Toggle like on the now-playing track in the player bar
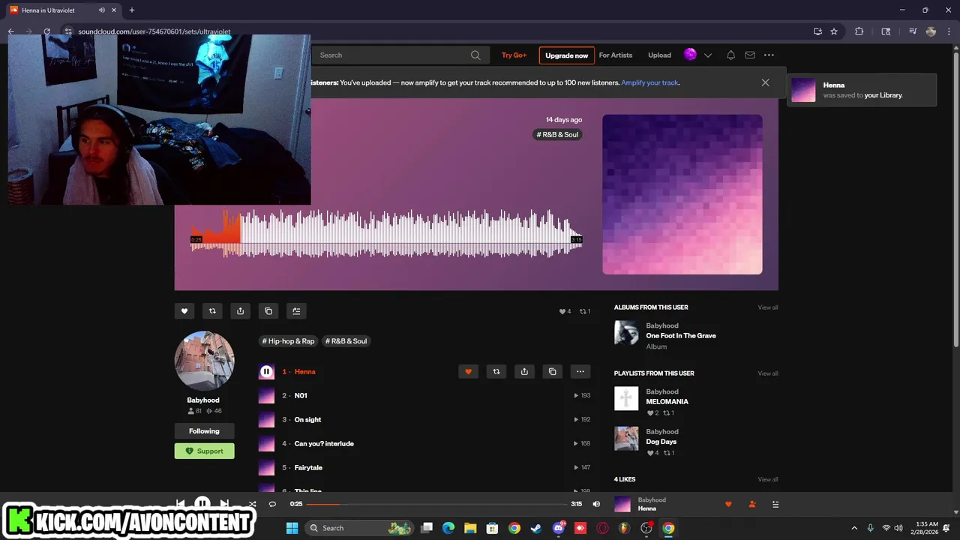The height and width of the screenshot is (540, 960). point(727,504)
